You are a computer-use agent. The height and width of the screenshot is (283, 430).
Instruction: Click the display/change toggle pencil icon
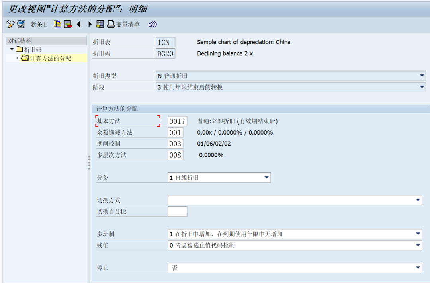[11, 24]
